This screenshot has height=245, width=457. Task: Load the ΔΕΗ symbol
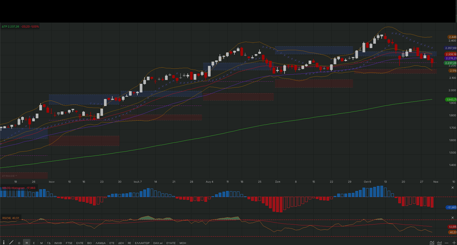tap(121, 243)
